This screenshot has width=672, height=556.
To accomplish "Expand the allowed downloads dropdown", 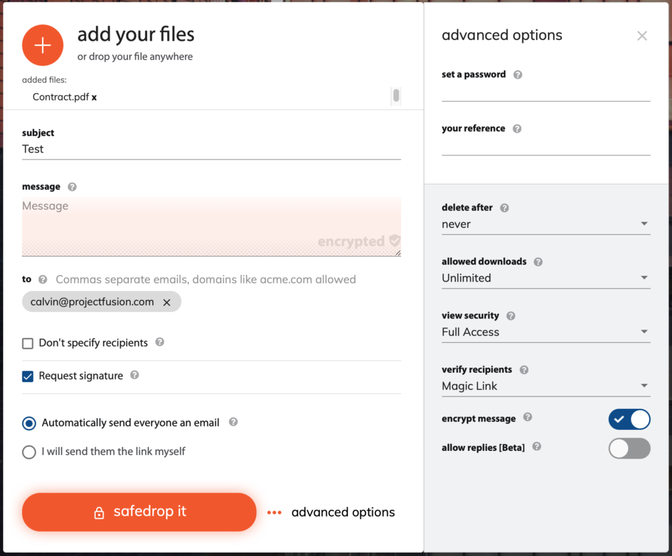I will pyautogui.click(x=545, y=278).
